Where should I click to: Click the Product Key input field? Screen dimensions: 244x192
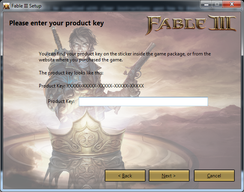(x=143, y=101)
